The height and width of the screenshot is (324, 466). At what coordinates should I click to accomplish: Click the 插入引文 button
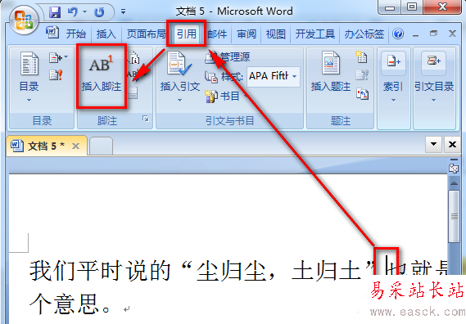(179, 77)
